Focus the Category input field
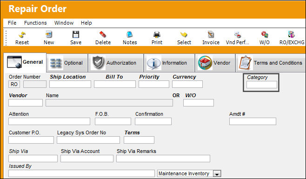 262,85
